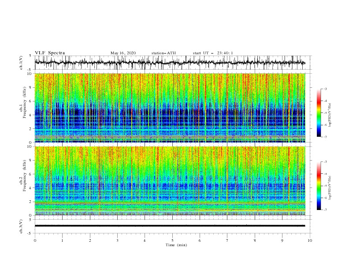Select the "ch.1(V)" waveform axis label
Image resolution: width=349 pixels, height=270 pixels.
click(x=21, y=63)
